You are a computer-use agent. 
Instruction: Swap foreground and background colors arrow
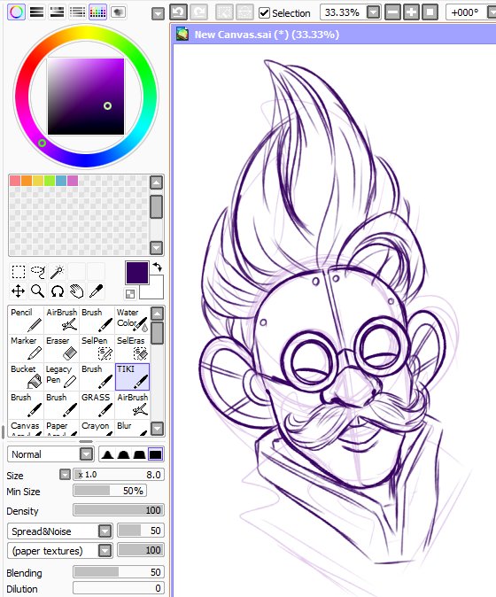pyautogui.click(x=157, y=267)
